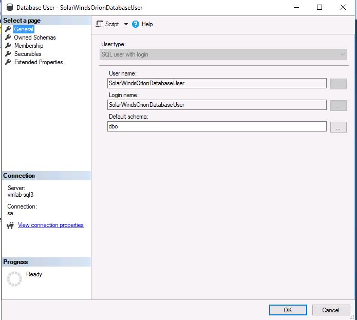Click wrench icon beside Extended Properties
The height and width of the screenshot is (320, 357).
pyautogui.click(x=8, y=62)
